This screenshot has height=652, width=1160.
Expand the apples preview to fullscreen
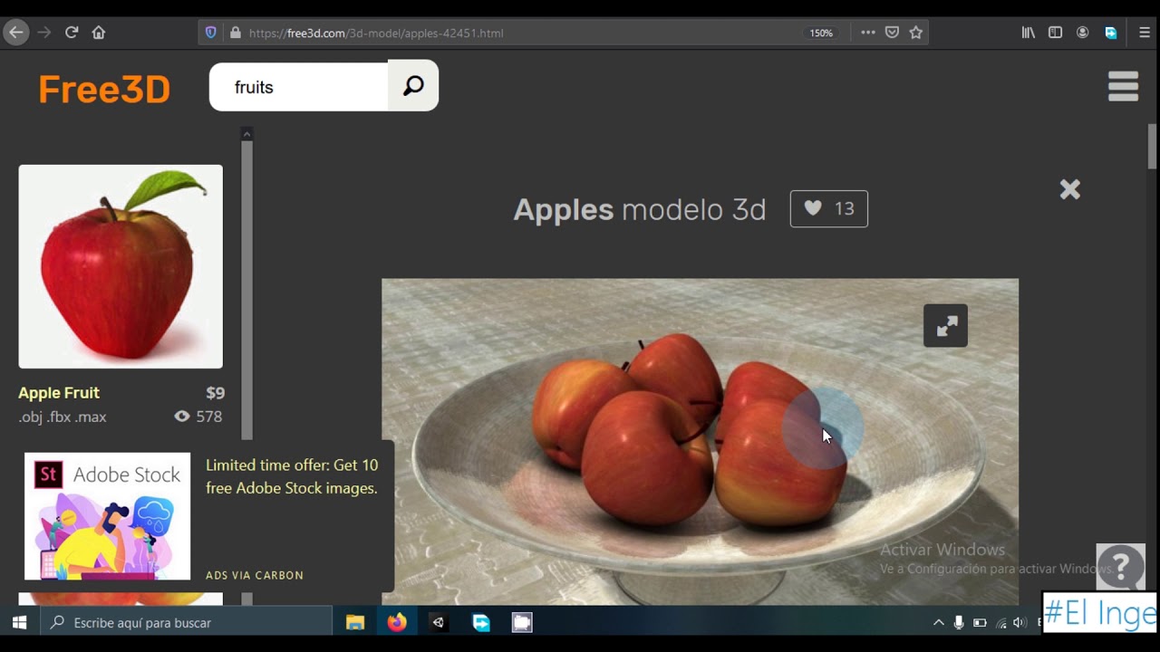pos(945,326)
